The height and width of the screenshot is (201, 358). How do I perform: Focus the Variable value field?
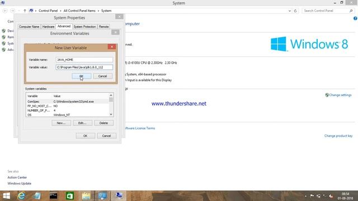[84, 67]
